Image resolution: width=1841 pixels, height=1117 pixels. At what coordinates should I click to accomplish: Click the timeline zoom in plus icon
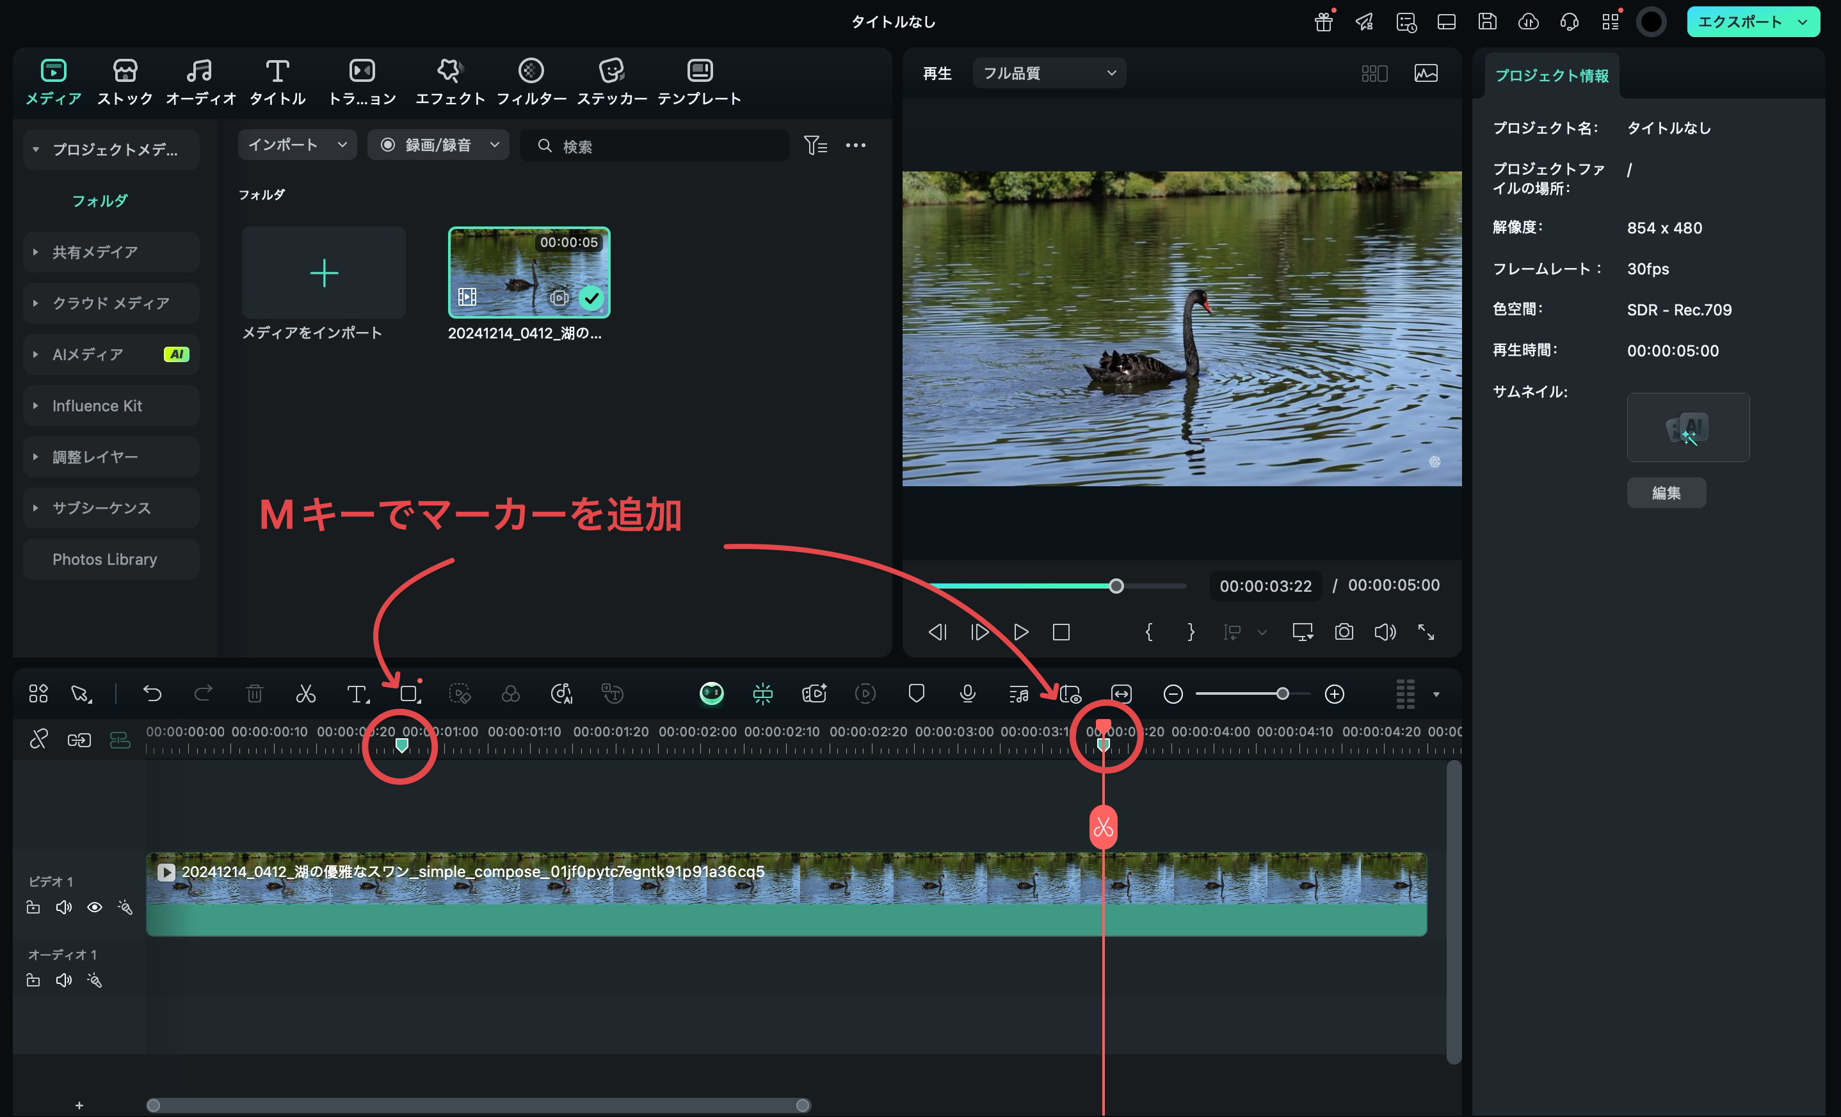click(x=1335, y=693)
